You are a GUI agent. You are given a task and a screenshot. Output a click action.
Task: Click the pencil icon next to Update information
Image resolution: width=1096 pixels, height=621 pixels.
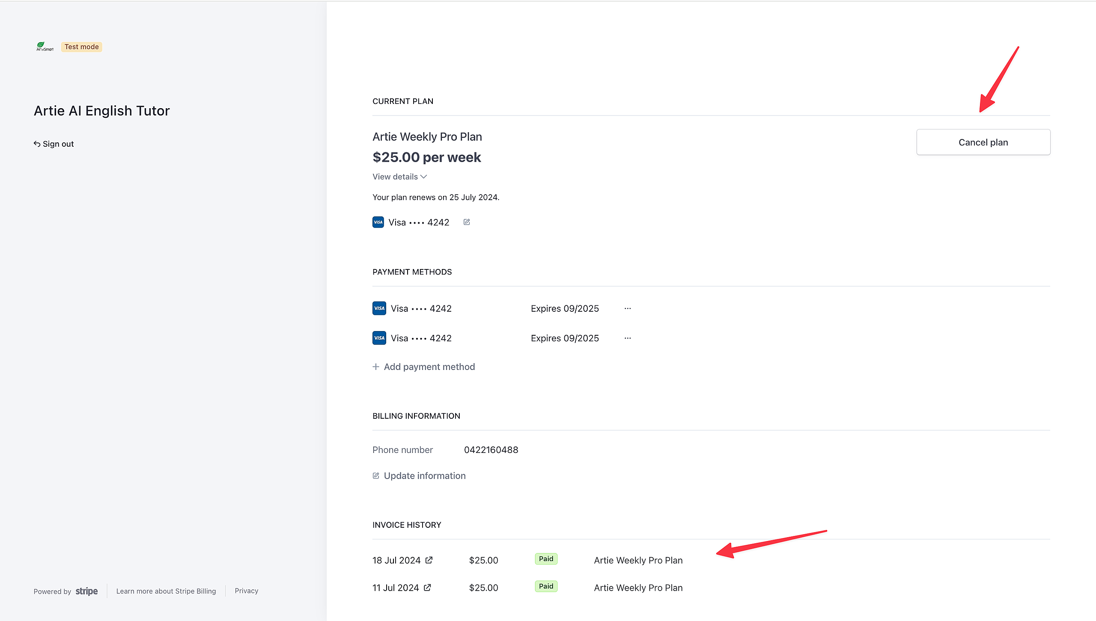click(376, 476)
